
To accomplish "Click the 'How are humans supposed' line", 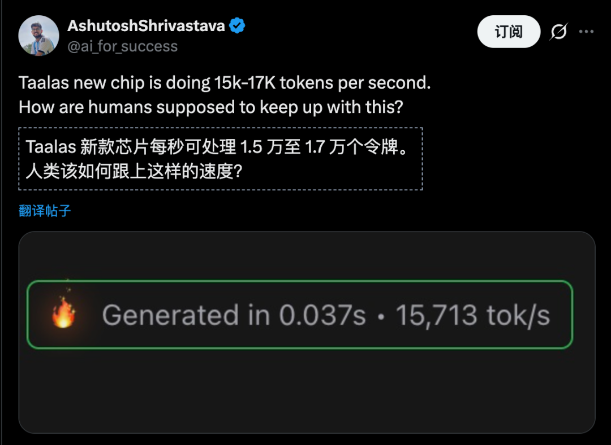I will point(211,107).
